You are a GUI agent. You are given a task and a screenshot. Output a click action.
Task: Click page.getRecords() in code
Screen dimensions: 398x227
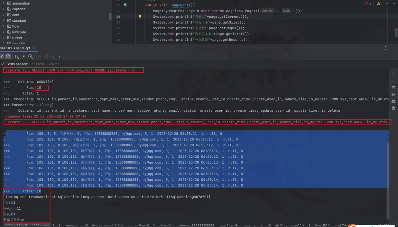(229, 40)
